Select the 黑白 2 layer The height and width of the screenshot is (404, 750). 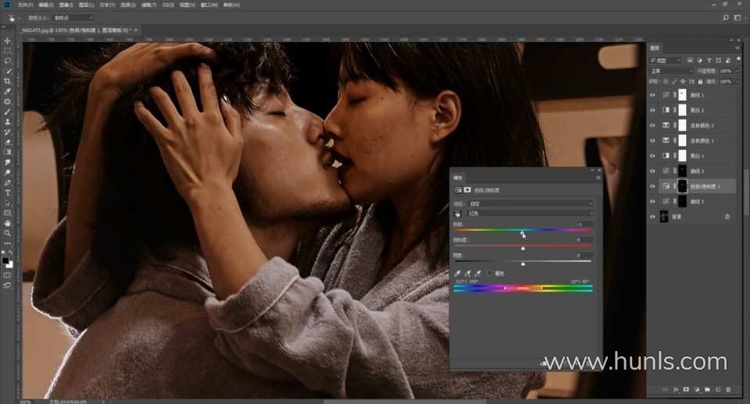tap(697, 110)
